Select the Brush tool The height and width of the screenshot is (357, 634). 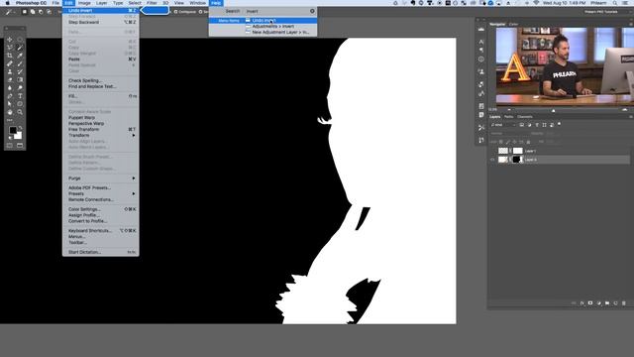[x=20, y=63]
